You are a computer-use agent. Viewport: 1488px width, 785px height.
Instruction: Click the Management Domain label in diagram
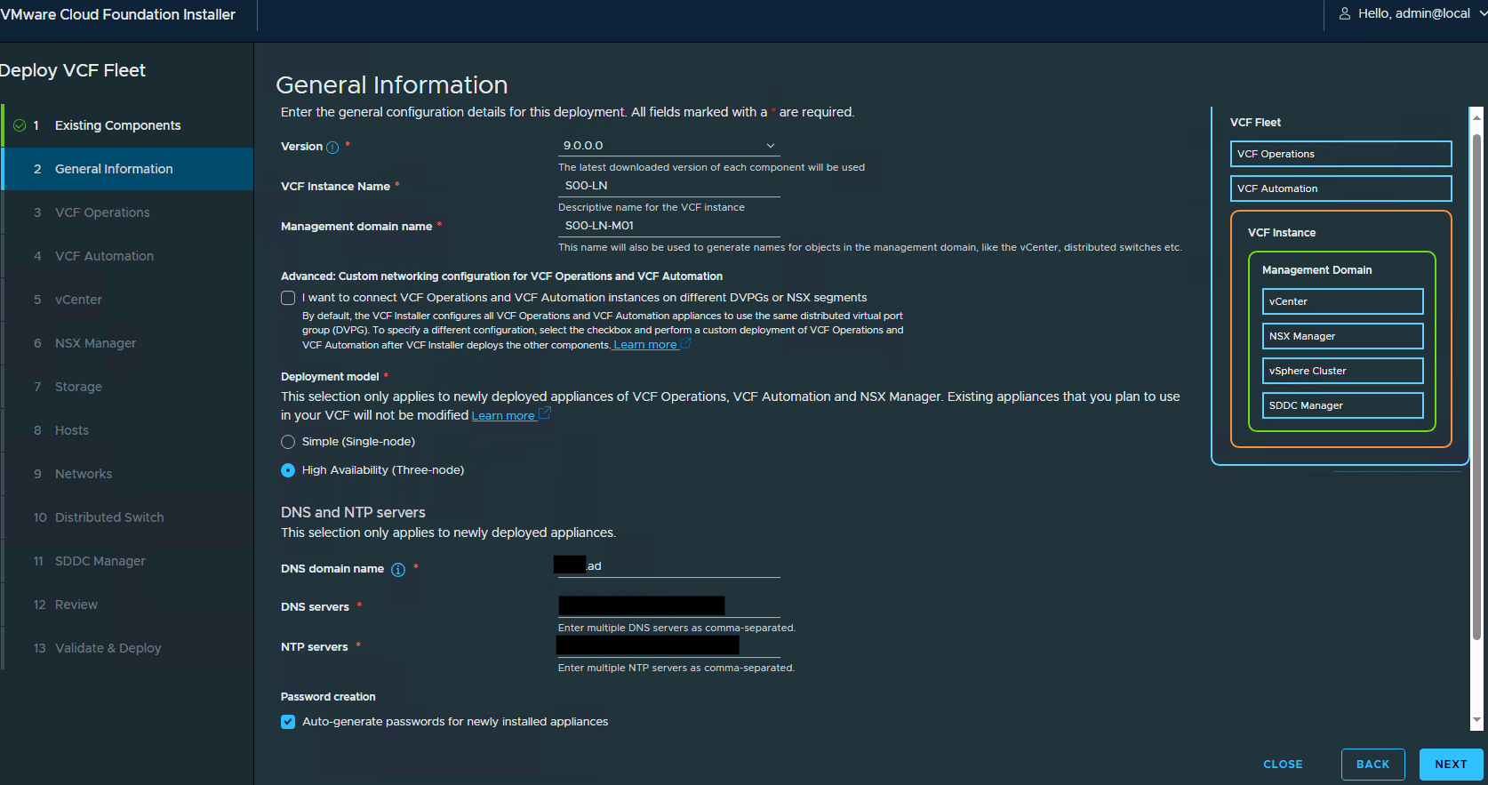point(1316,270)
